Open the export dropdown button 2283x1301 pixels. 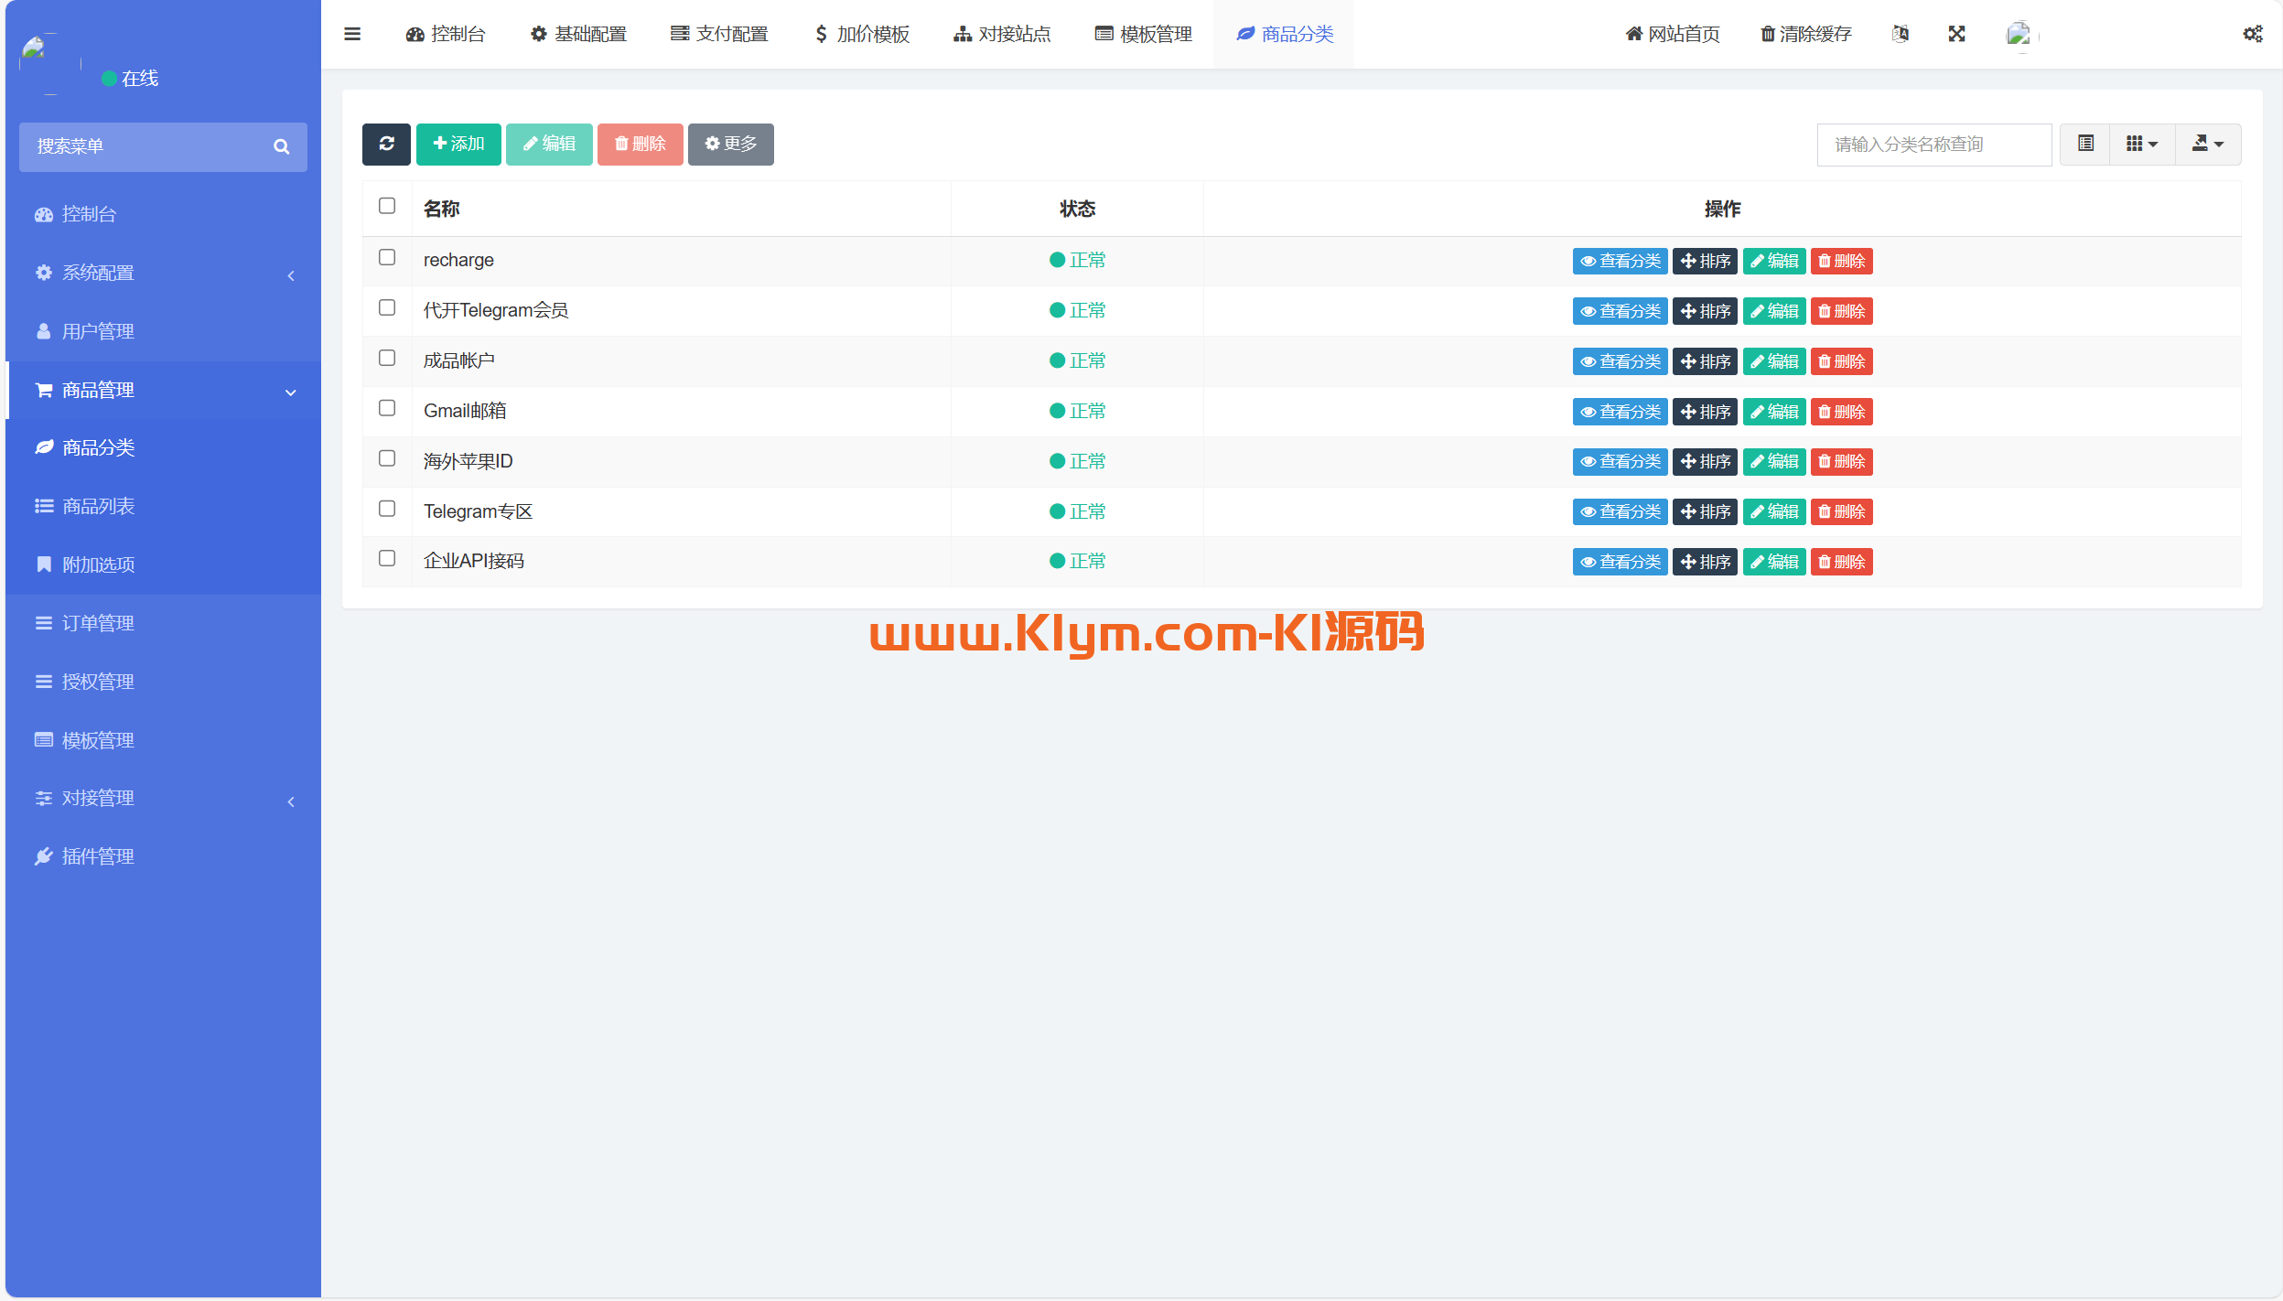tap(2207, 144)
